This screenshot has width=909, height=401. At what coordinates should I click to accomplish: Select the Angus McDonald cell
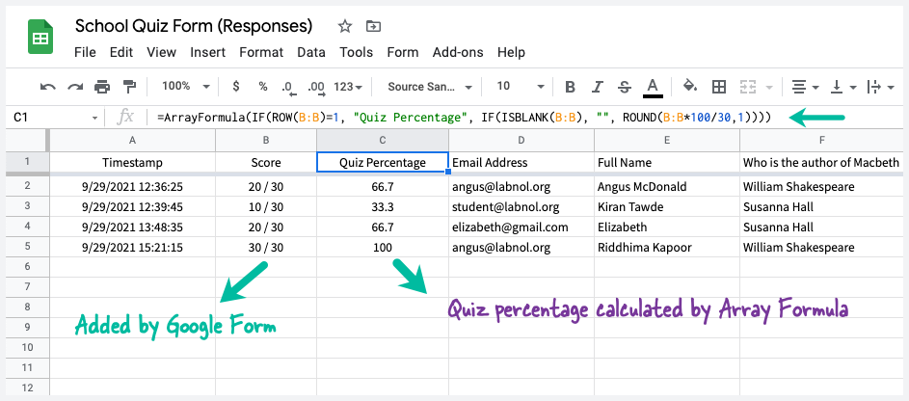tap(667, 186)
